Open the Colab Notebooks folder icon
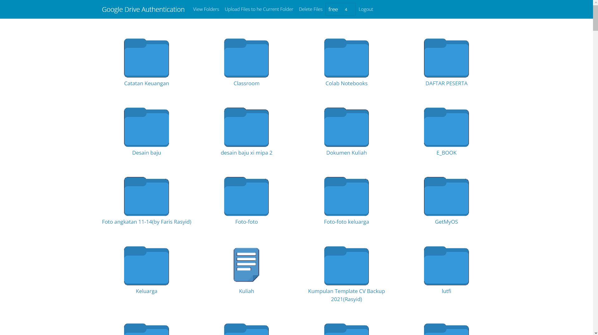Screen dimensions: 598x335 click(x=346, y=58)
